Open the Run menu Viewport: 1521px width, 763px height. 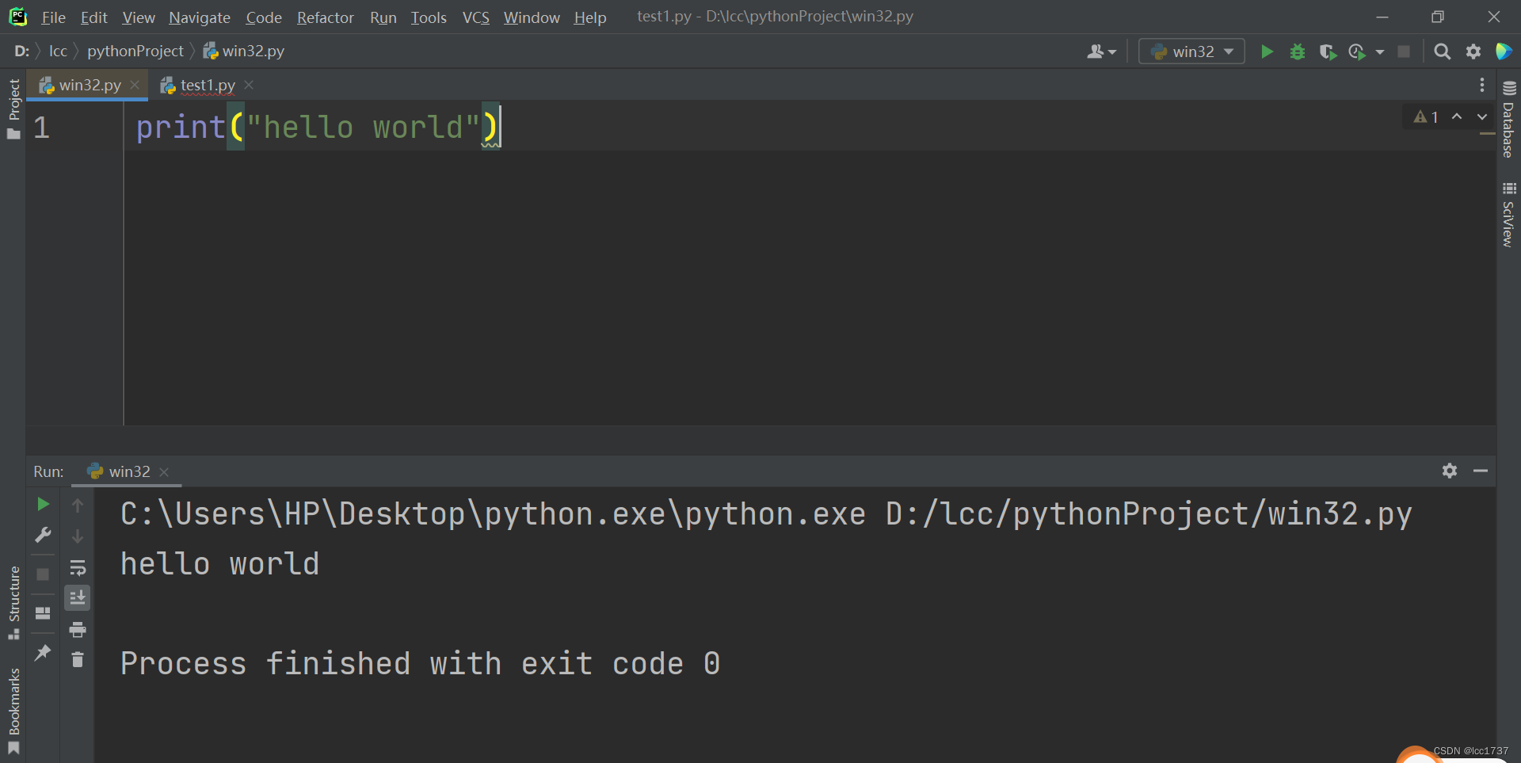[383, 17]
